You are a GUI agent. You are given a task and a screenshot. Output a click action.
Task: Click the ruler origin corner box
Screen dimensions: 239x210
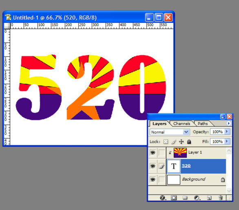7,26
